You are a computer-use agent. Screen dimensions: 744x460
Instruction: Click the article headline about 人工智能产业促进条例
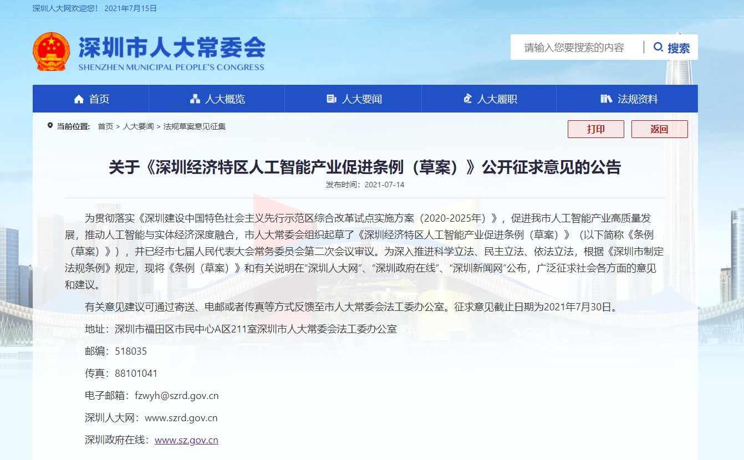[x=365, y=167]
